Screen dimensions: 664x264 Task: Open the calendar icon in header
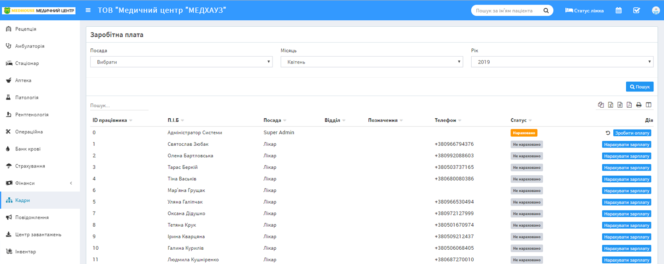pos(618,10)
